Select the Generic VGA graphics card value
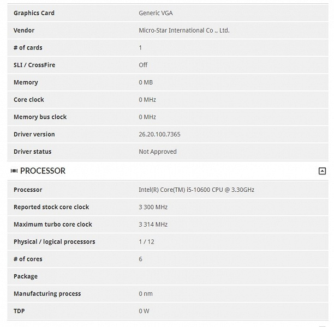Screen dimensions: 334x327 tap(156, 13)
